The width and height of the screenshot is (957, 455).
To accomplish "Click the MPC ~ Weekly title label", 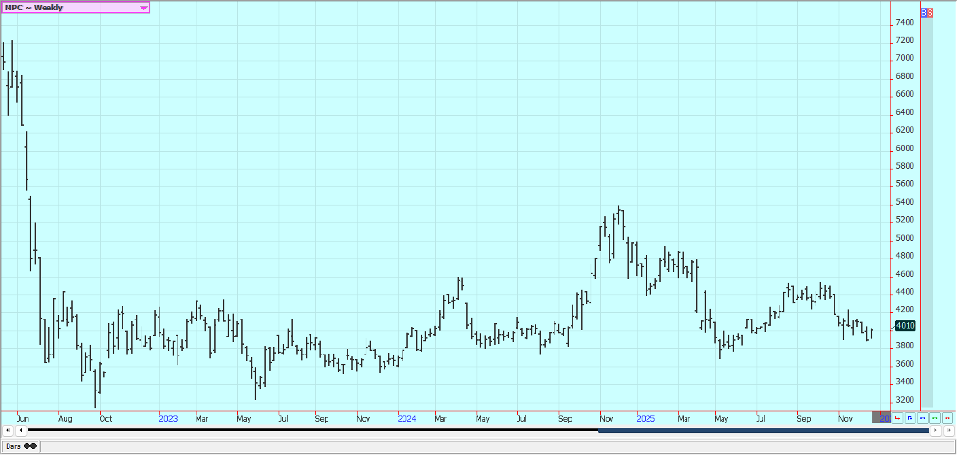I will coord(34,8).
